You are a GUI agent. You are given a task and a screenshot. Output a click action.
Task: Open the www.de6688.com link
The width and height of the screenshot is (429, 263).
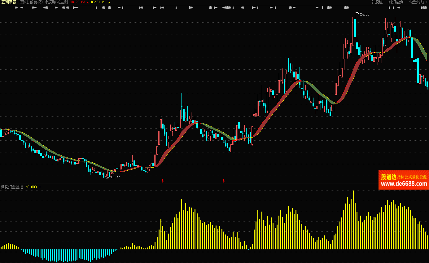[404, 184]
